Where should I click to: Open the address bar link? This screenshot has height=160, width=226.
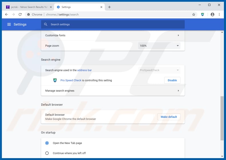[x=84, y=70]
